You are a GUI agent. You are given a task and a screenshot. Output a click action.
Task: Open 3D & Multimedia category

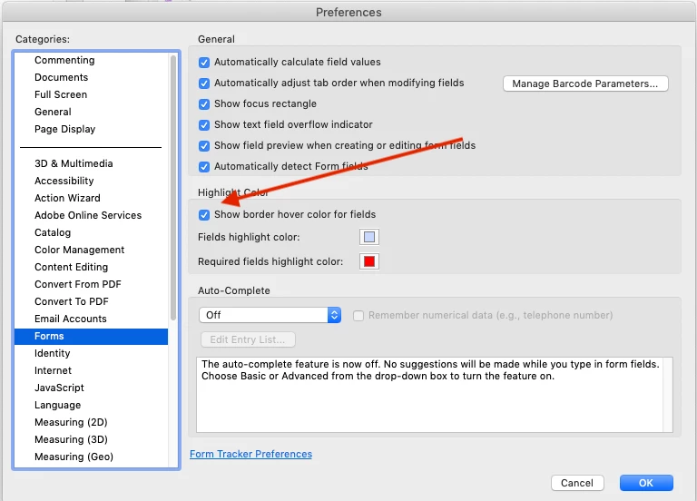[91, 163]
